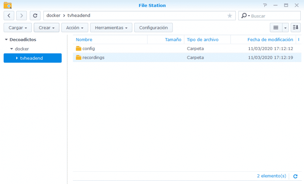Open the Herramientas dropdown menu
Screen dimensions: 304x184
point(111,28)
